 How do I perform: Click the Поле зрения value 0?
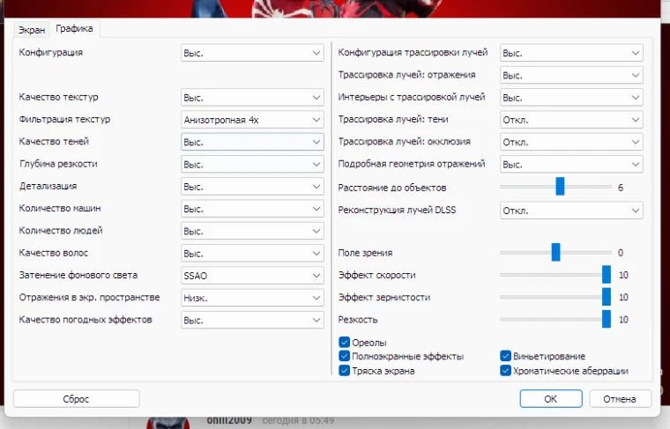621,253
